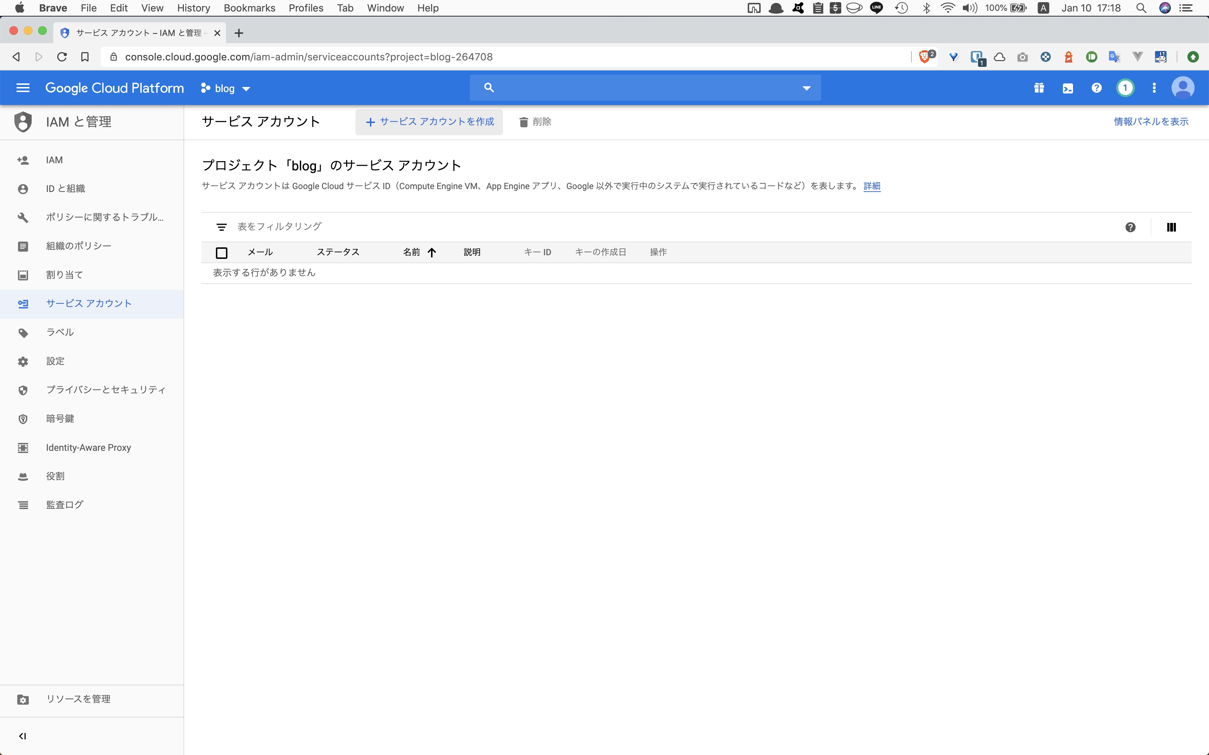Open the Bookmarks menu in the menu bar
The height and width of the screenshot is (755, 1209).
249,8
